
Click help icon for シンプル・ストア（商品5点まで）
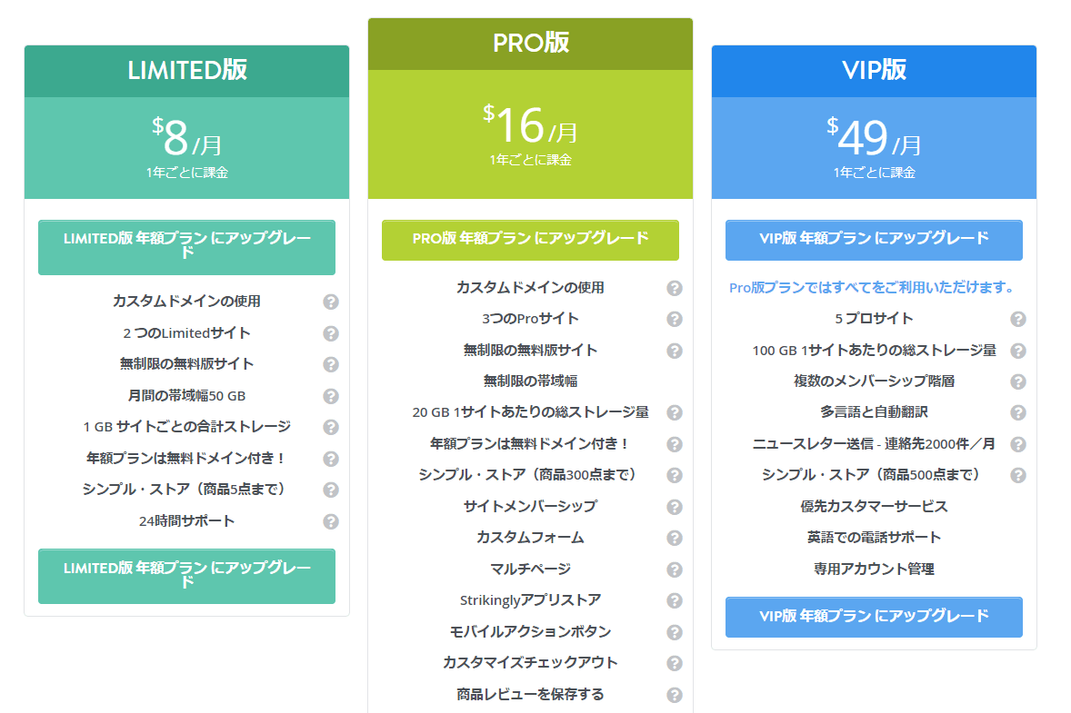[x=331, y=490]
